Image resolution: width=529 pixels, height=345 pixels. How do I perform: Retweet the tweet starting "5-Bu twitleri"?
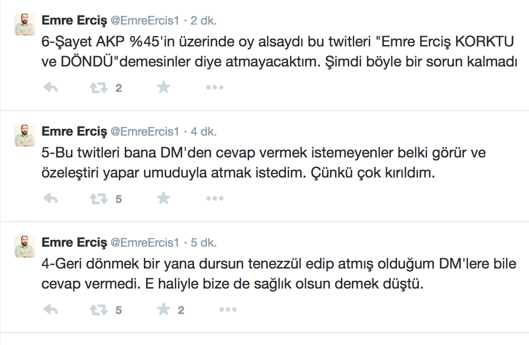click(98, 199)
